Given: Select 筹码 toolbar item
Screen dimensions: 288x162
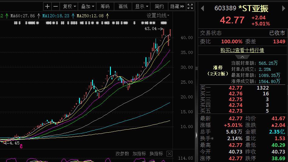Looking at the screenshot, I should click(x=105, y=6).
